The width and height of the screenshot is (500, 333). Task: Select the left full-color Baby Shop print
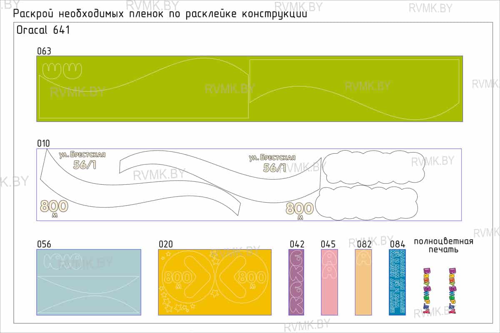click(426, 290)
